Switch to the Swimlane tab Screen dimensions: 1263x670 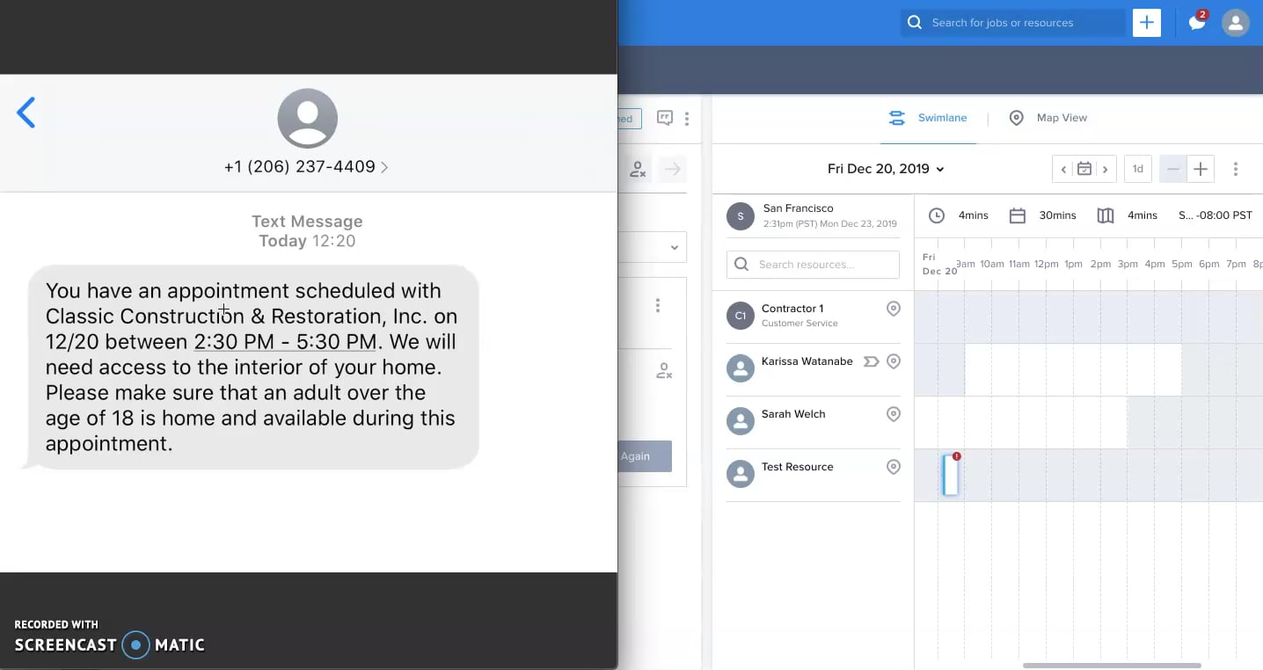click(928, 118)
